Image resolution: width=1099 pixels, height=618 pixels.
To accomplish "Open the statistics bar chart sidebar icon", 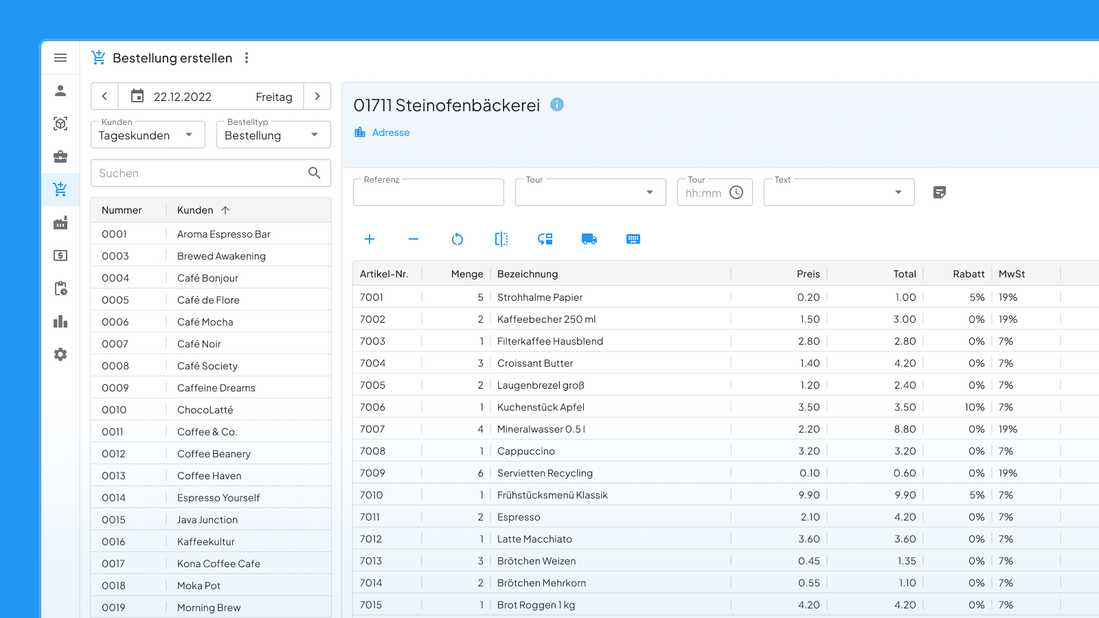I will tap(60, 321).
